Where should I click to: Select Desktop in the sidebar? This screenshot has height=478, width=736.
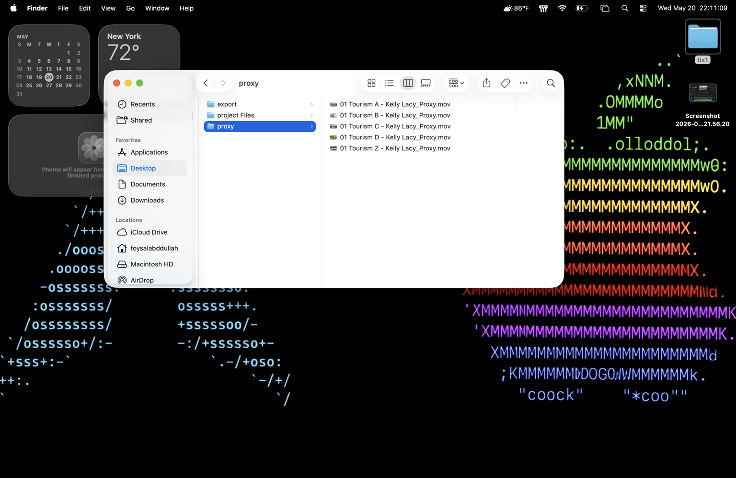150,168
